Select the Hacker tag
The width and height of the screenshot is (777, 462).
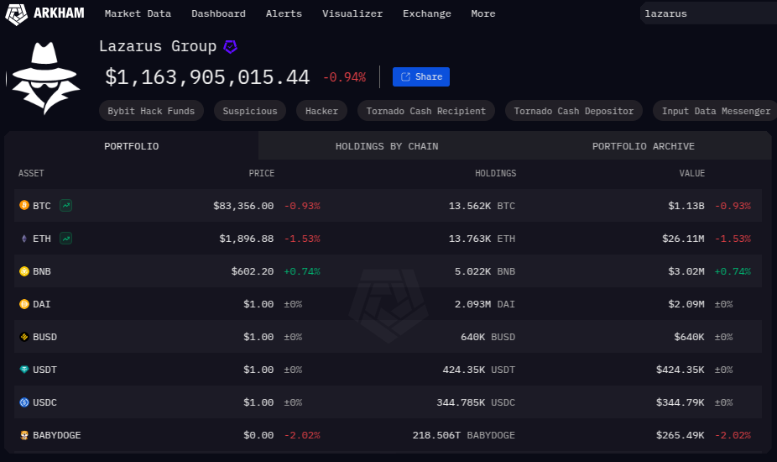click(x=321, y=111)
